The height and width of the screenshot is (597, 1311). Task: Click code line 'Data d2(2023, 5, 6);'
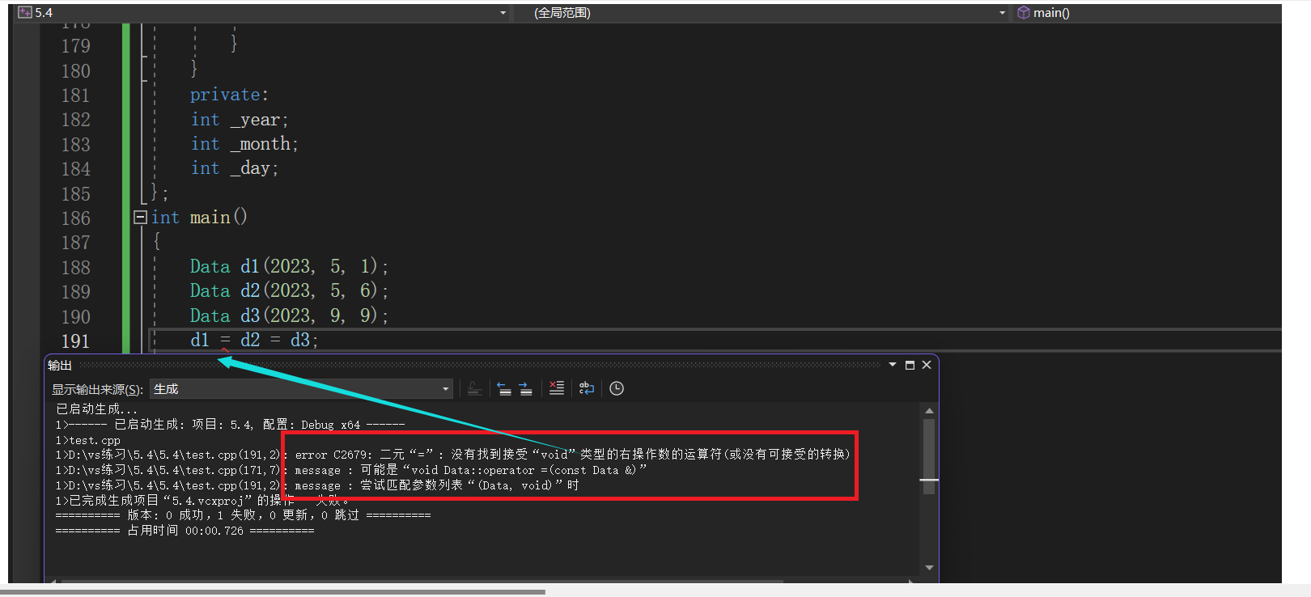pos(289,291)
